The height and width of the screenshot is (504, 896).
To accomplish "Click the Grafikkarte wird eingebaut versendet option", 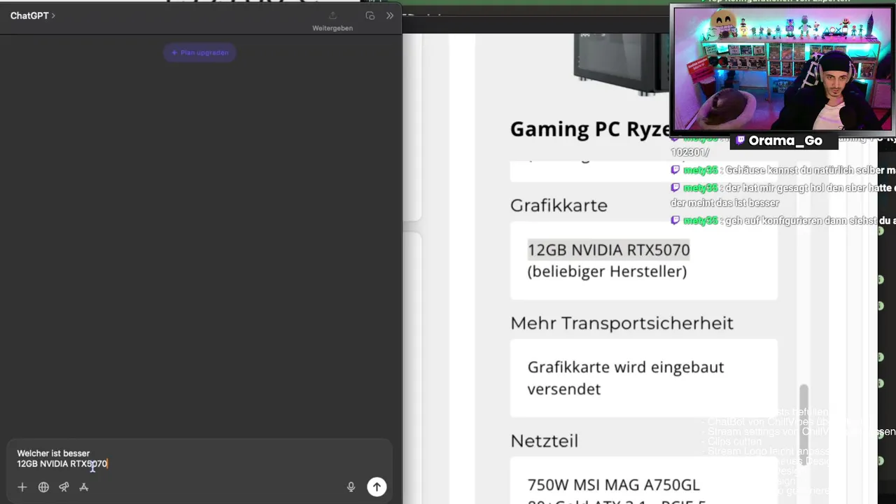I will 643,378.
